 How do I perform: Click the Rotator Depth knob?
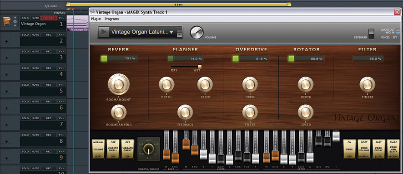click(306, 85)
